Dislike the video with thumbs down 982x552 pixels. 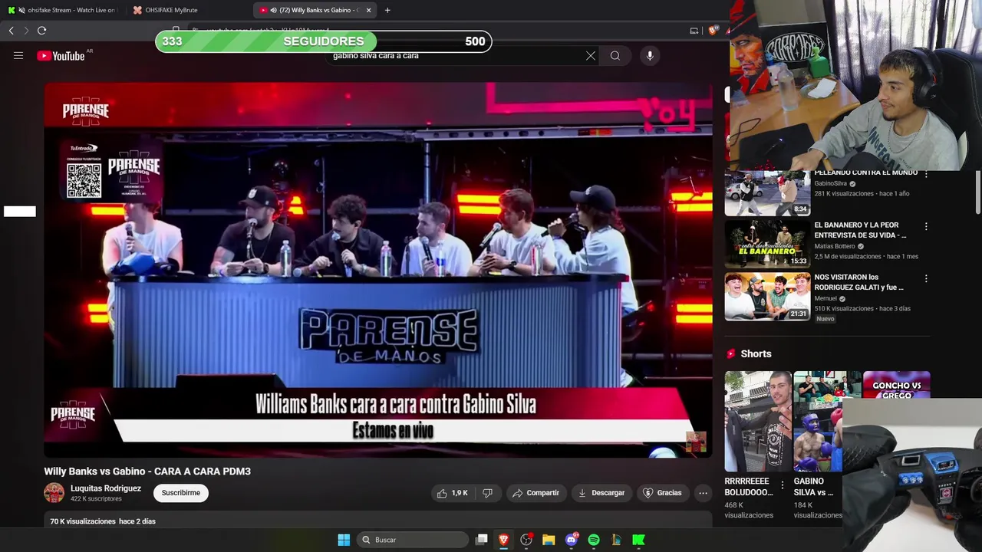coord(487,493)
